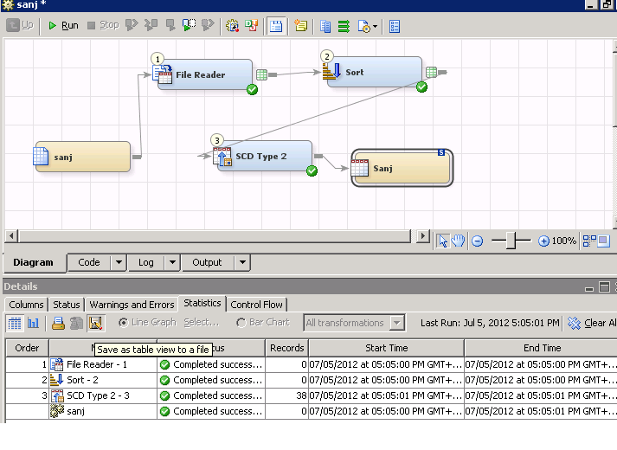
Task: Select the SCD Type 2 node icon
Action: click(223, 157)
